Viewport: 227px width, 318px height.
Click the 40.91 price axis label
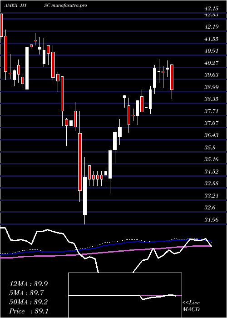[212, 51]
